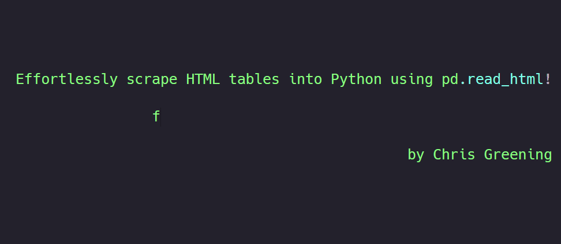Click the underscore in "read_html"
The height and width of the screenshot is (244, 561).
tap(506, 86)
